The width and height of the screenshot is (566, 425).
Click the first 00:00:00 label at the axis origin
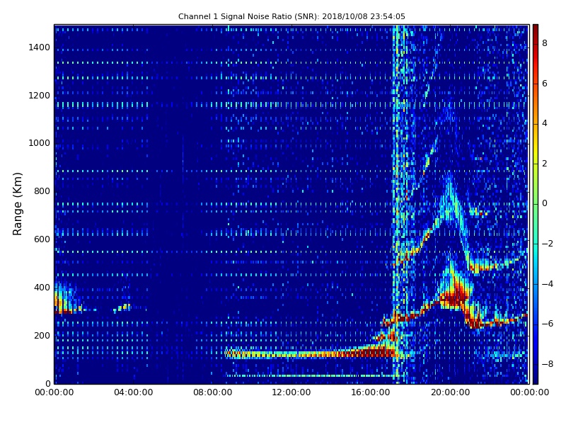pos(54,392)
